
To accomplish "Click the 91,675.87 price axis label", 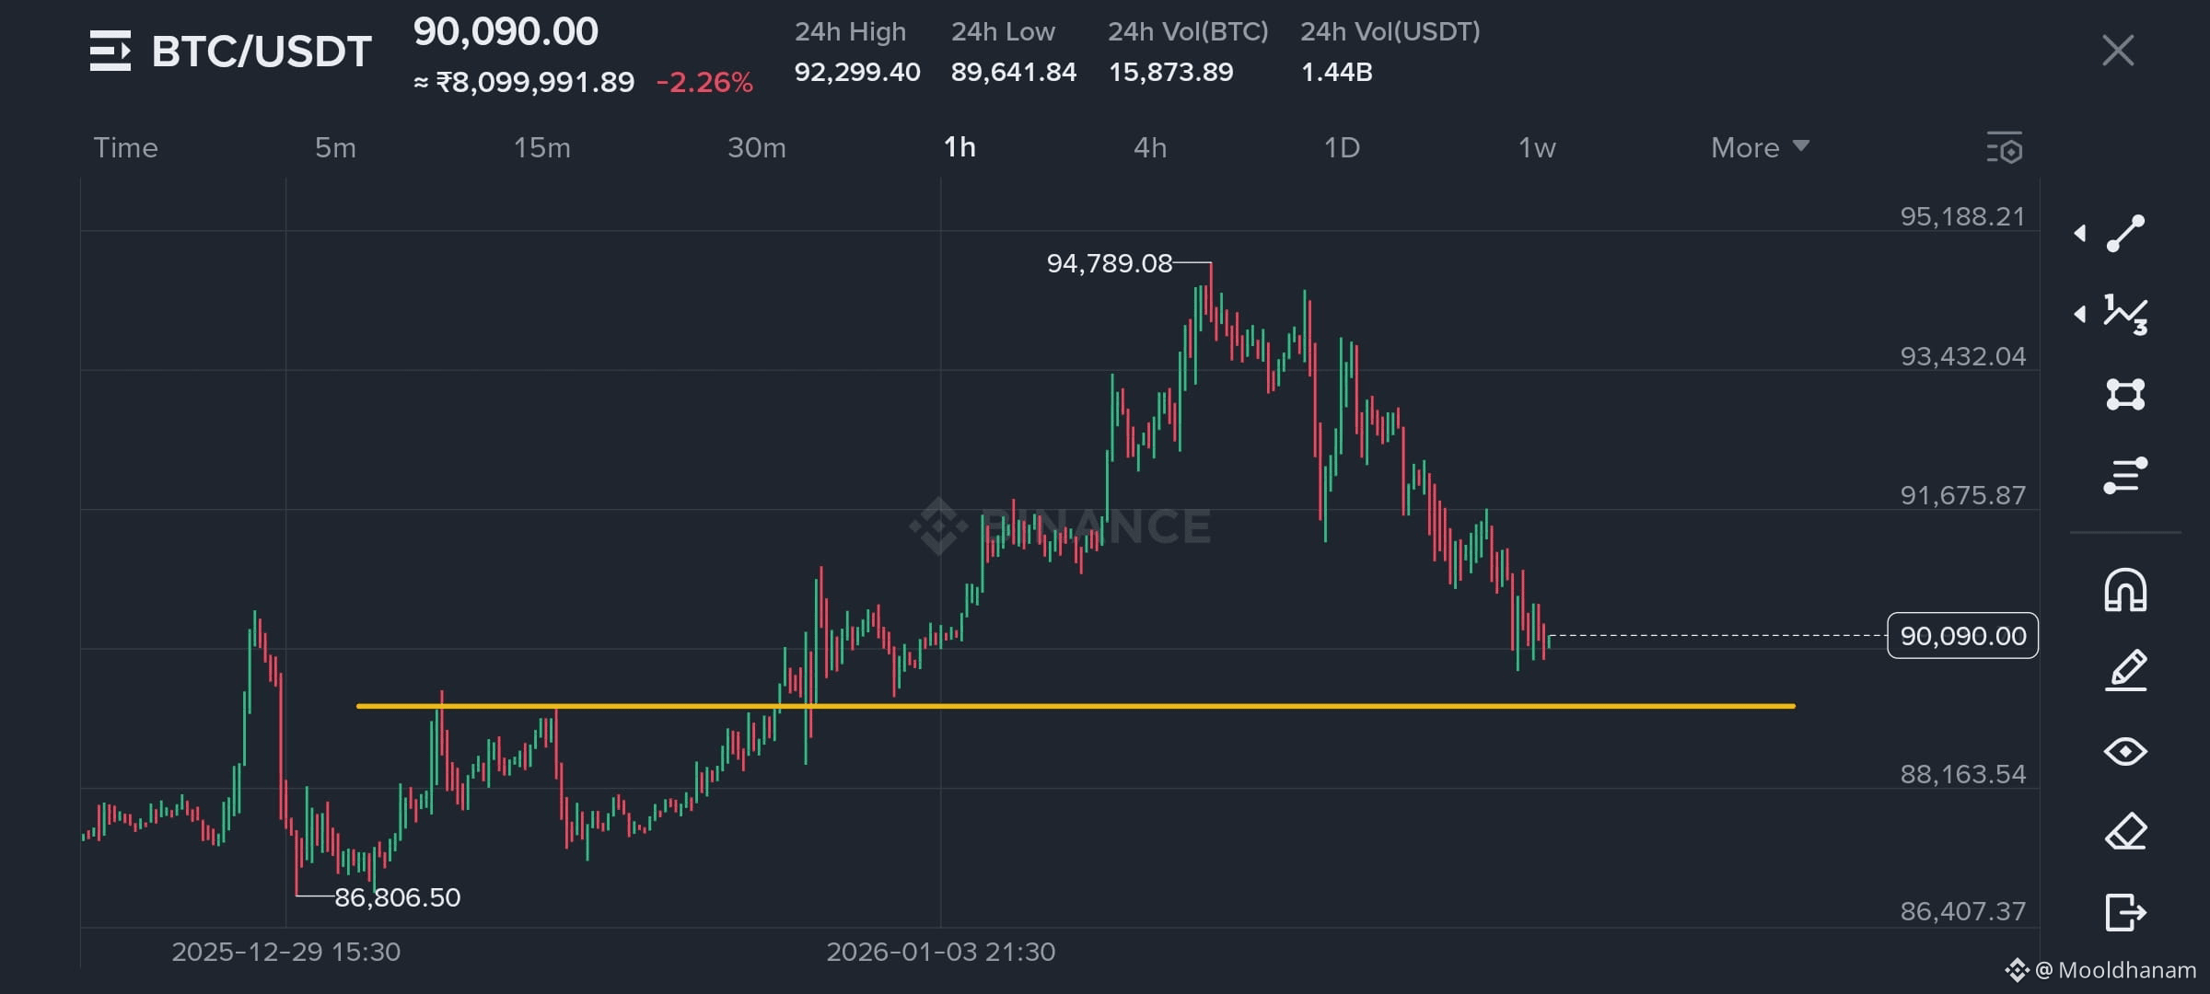I will coord(1962,496).
